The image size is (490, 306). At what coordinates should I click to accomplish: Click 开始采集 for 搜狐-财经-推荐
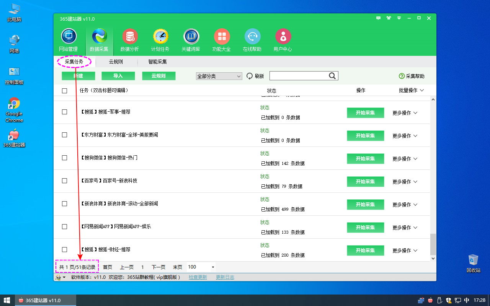(365, 251)
